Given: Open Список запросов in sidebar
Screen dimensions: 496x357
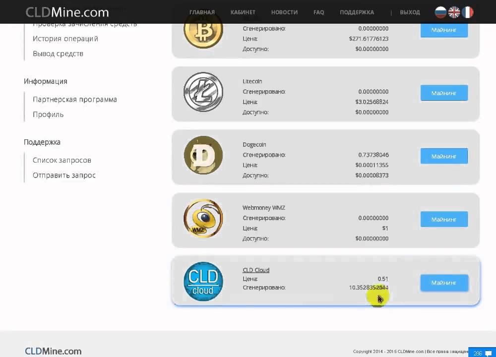Looking at the screenshot, I should [62, 160].
